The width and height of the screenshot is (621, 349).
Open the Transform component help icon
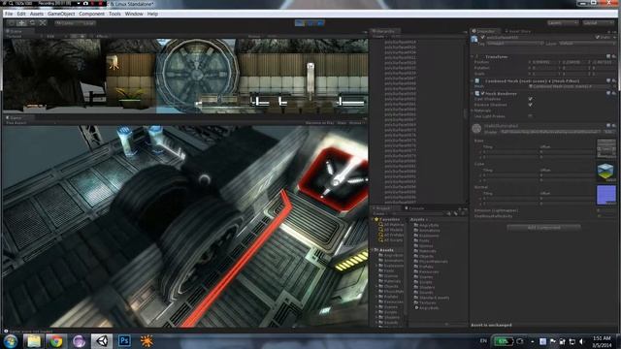[608, 56]
